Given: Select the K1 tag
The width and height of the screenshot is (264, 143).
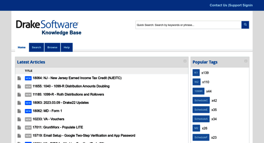Looking at the screenshot, I should click(x=196, y=73).
